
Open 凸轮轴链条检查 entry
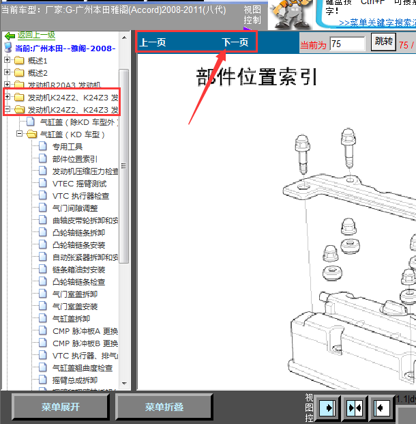click(x=79, y=282)
